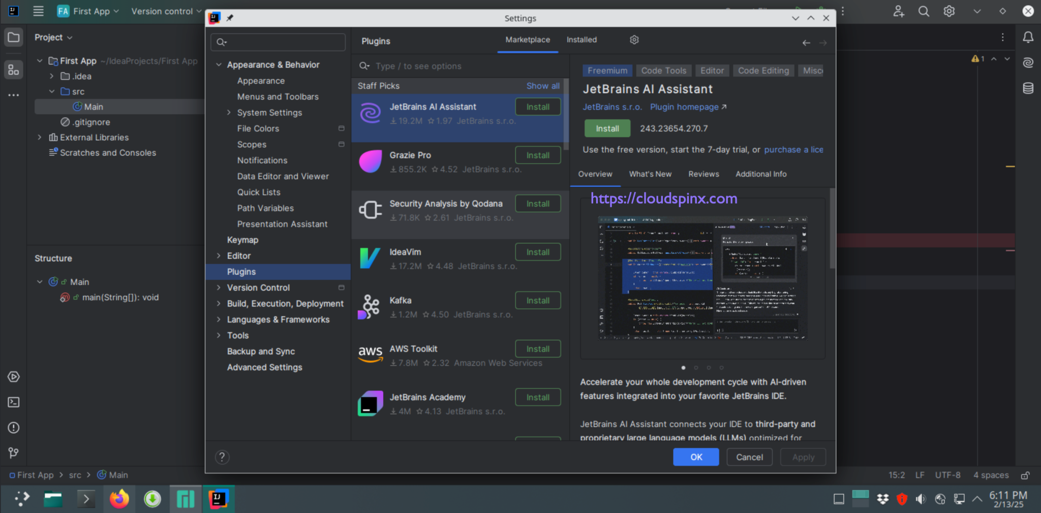Viewport: 1041px width, 513px height.
Task: Open the Notifications bell icon
Action: [x=1028, y=37]
